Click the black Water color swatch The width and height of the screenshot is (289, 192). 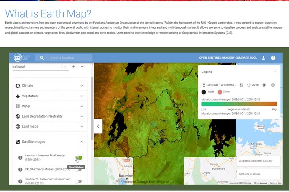pyautogui.click(x=204, y=92)
